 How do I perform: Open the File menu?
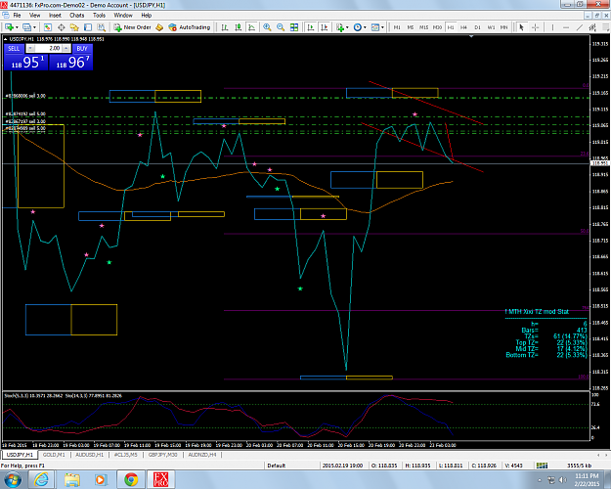17,16
